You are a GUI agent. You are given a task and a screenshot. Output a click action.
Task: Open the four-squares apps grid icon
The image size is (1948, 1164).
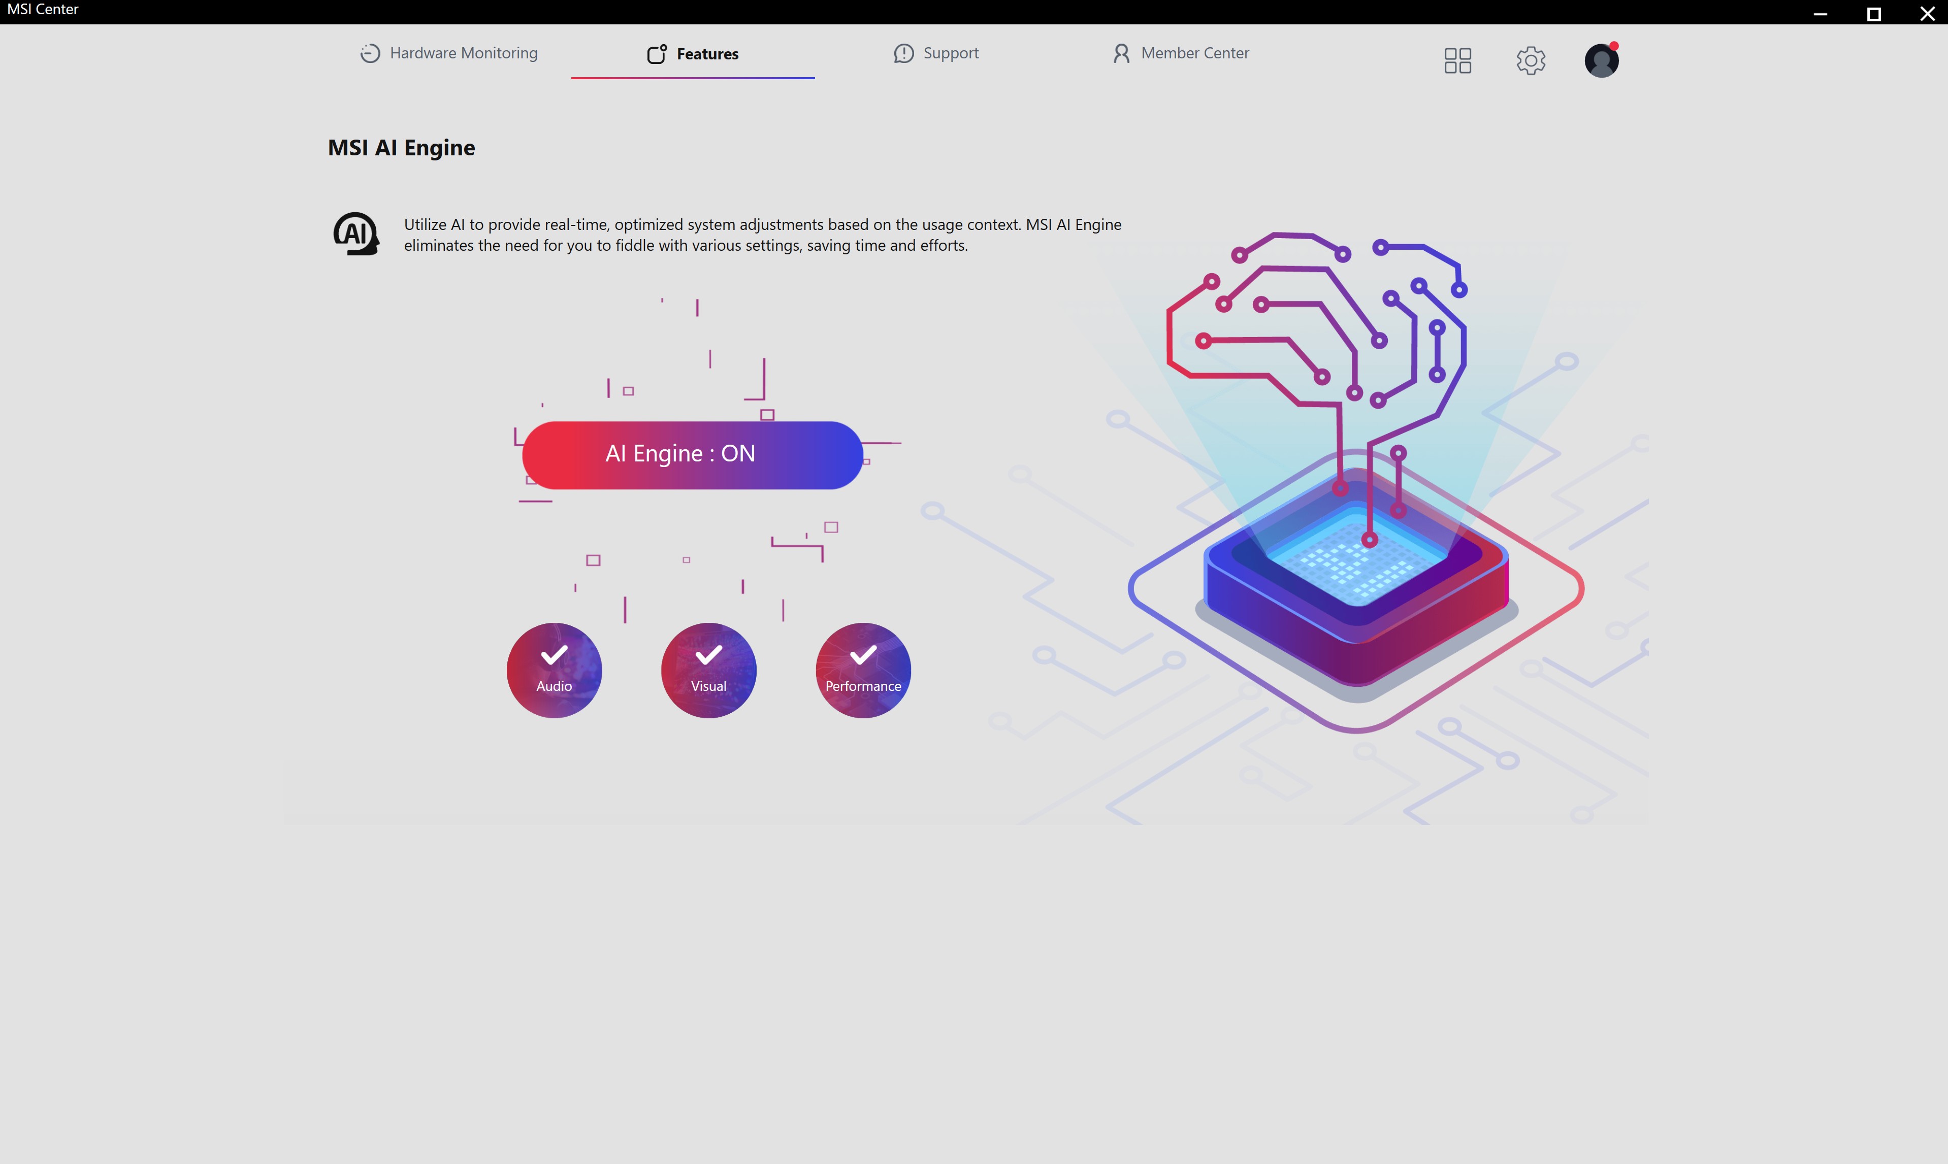pos(1457,60)
